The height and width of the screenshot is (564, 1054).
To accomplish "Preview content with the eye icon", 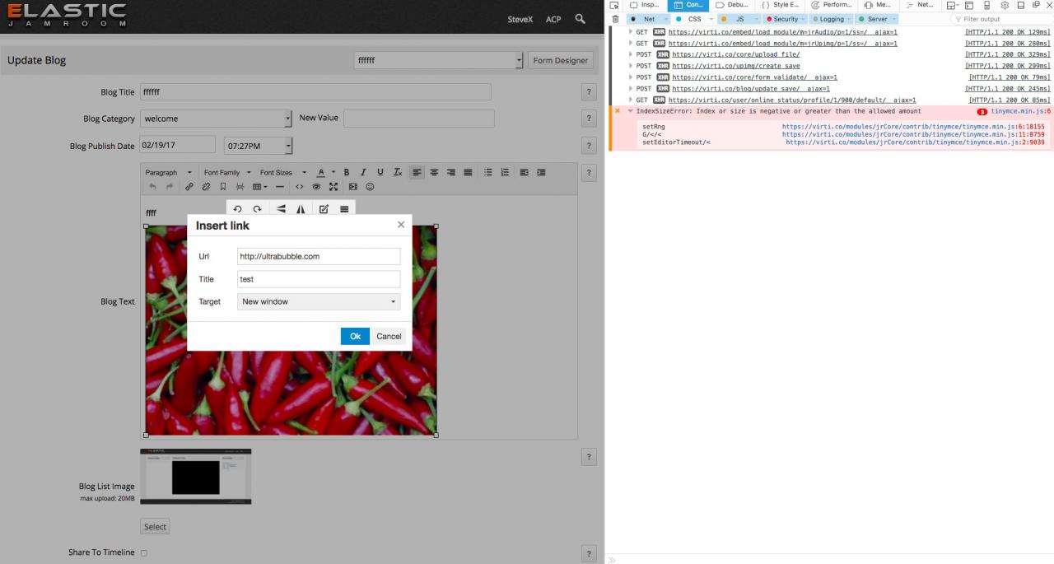I will (316, 187).
